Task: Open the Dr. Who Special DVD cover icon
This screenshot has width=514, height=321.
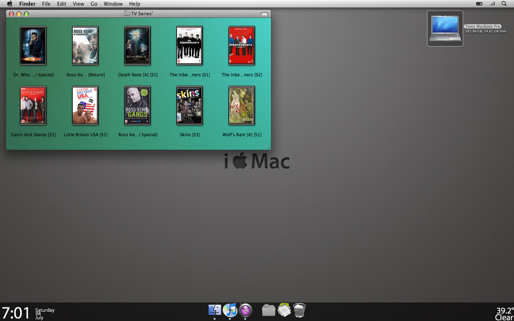Action: tap(33, 45)
